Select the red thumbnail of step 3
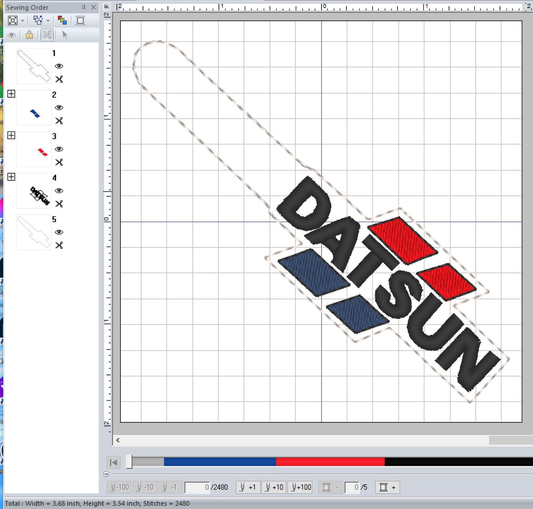The width and height of the screenshot is (533, 509). tap(34, 149)
